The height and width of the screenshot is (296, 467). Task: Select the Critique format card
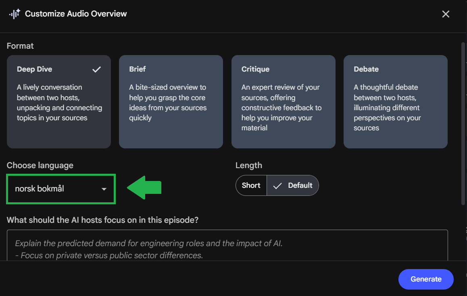pos(283,102)
